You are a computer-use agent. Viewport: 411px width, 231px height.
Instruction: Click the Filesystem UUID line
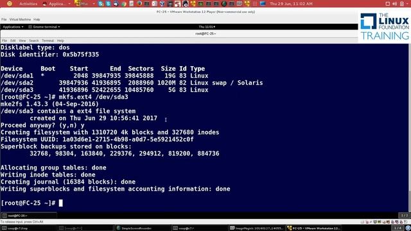[x=97, y=139]
